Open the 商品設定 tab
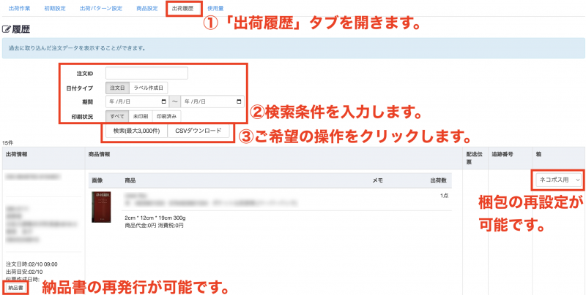586x295 pixels. 146,8
